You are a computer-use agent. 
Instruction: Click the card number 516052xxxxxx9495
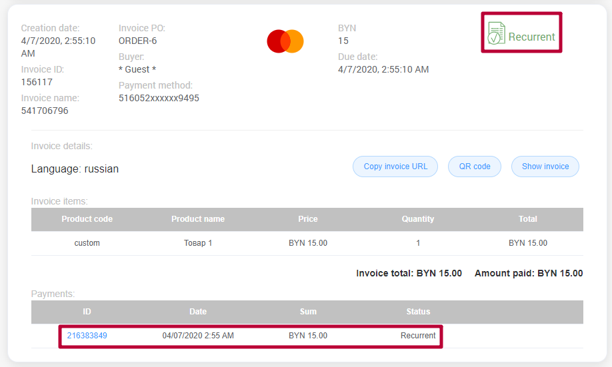point(159,98)
